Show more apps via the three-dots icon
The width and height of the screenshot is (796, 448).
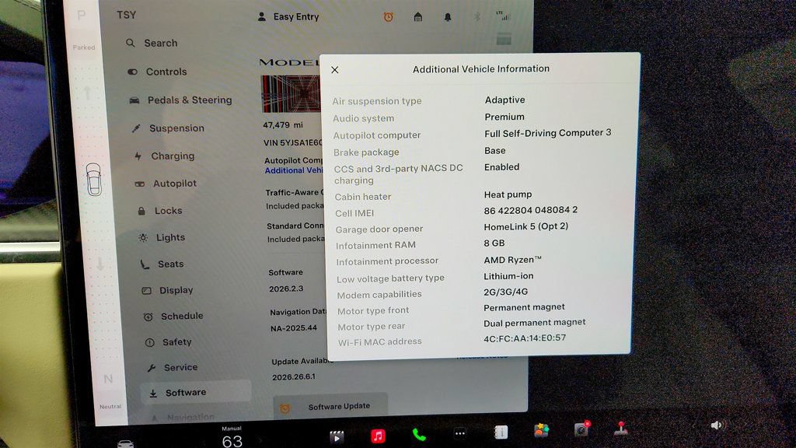pos(460,433)
